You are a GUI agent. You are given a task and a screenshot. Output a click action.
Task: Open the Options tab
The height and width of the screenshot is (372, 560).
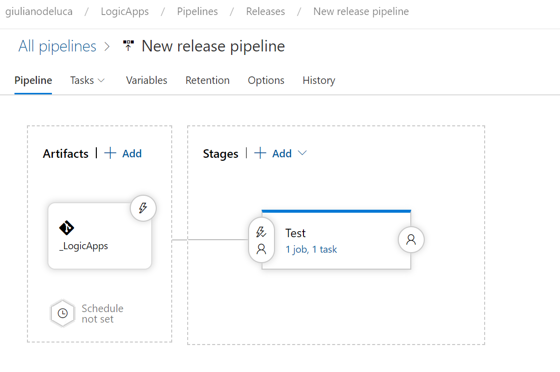point(266,80)
